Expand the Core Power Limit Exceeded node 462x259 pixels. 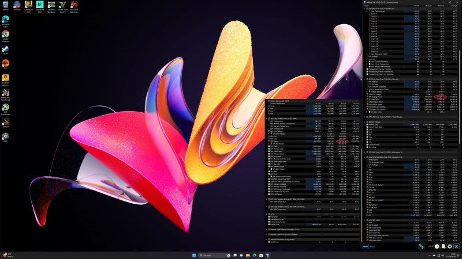(x=367, y=67)
